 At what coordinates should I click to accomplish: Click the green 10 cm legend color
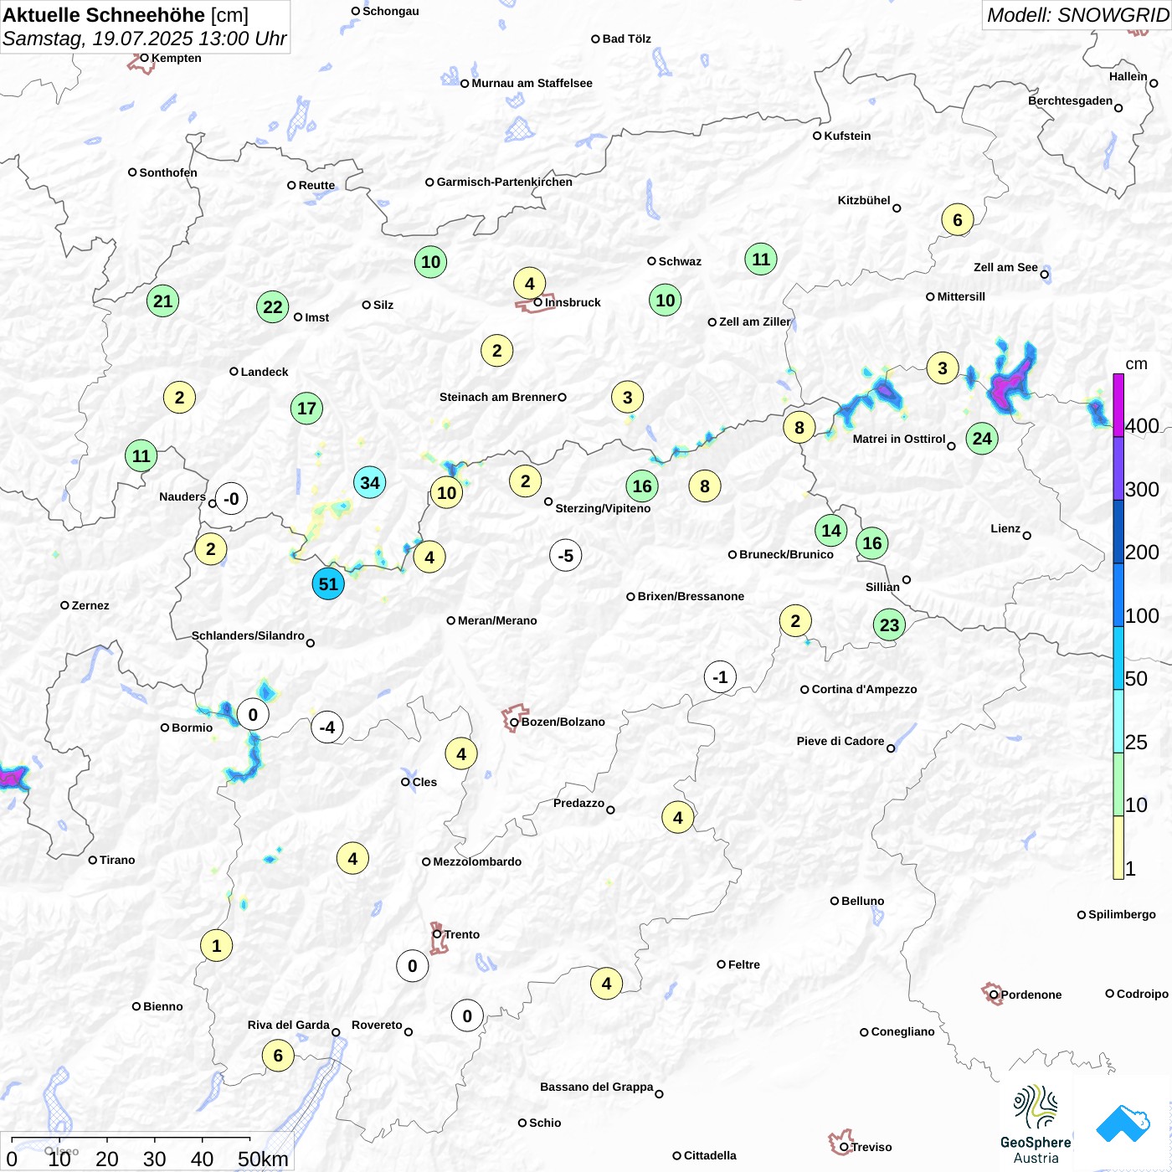tap(1118, 784)
